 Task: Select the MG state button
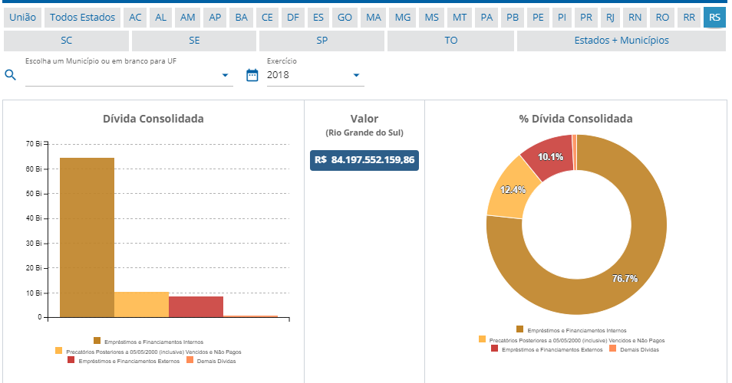click(x=402, y=18)
